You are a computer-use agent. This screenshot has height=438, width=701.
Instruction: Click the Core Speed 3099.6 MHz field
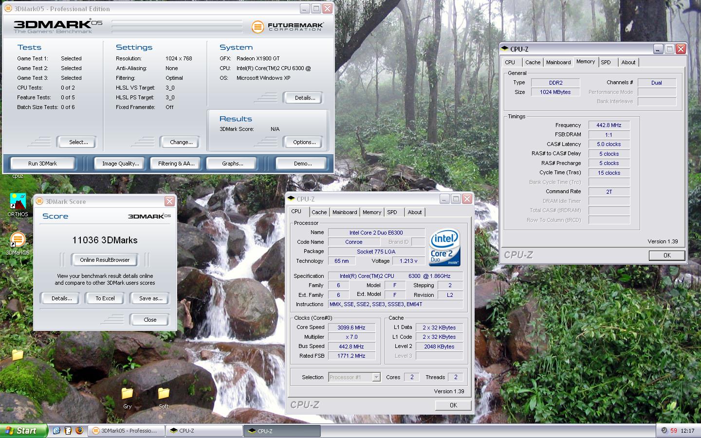(351, 328)
